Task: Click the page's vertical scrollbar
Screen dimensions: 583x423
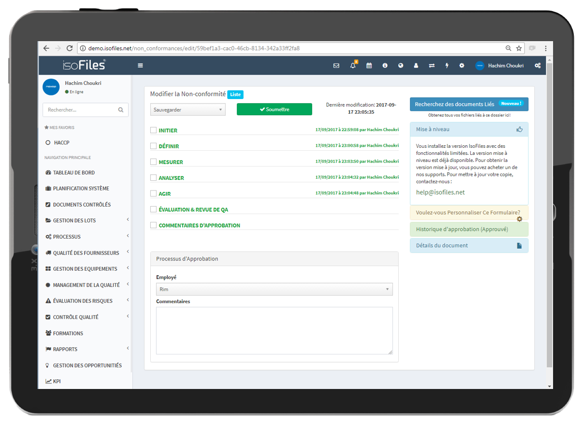Action: tap(549, 215)
